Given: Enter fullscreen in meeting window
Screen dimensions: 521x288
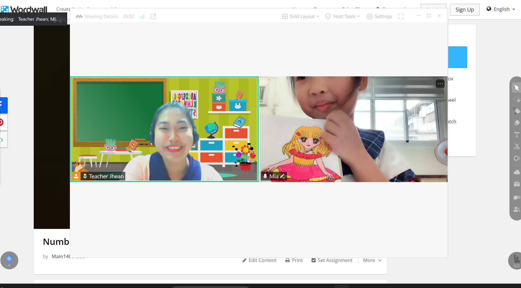Looking at the screenshot, I should (x=401, y=17).
